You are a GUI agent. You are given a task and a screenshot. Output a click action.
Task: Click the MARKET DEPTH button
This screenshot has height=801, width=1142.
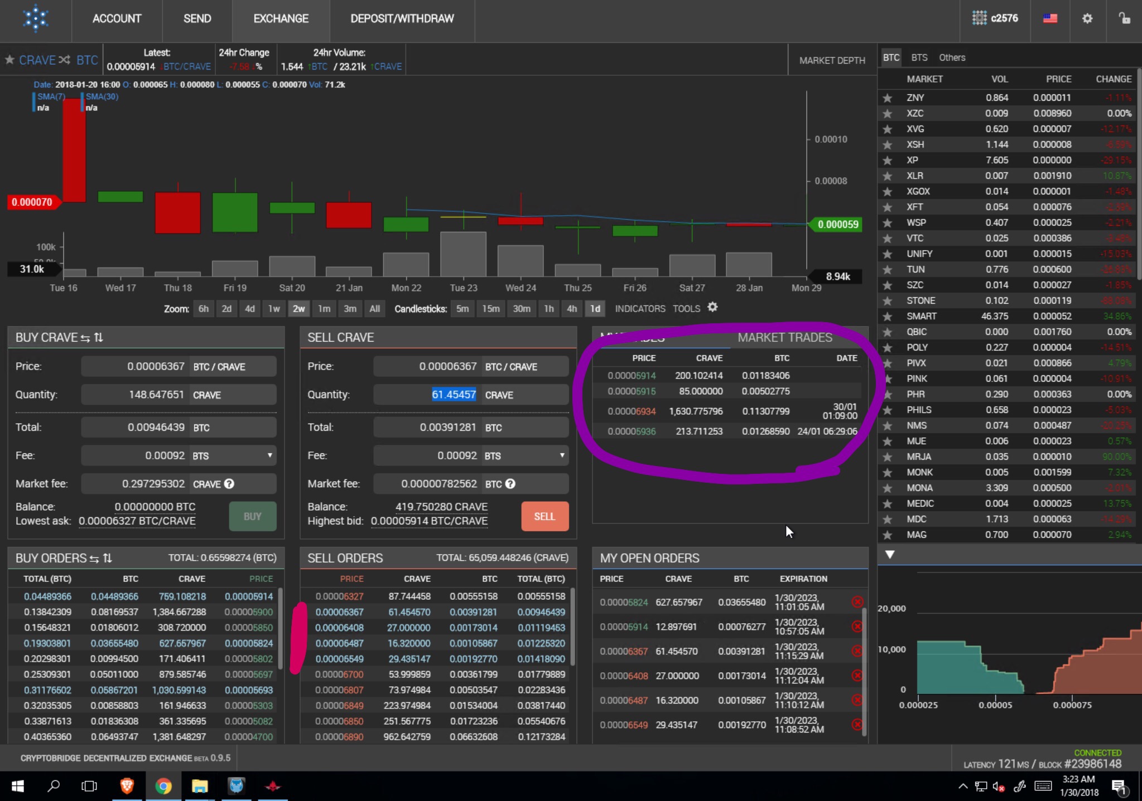click(832, 60)
